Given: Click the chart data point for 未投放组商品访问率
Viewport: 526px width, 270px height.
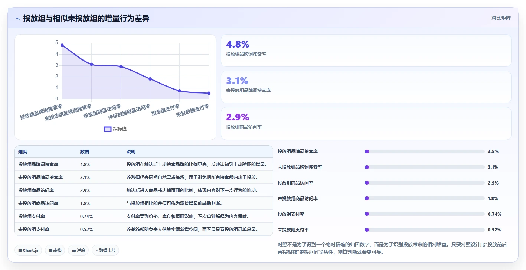Looking at the screenshot, I should tap(150, 79).
